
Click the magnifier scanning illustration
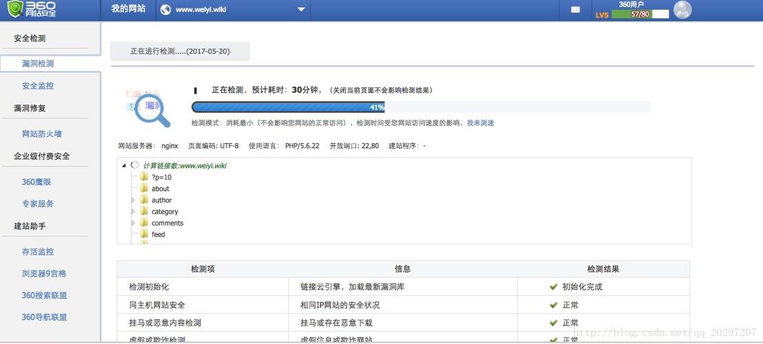[148, 108]
